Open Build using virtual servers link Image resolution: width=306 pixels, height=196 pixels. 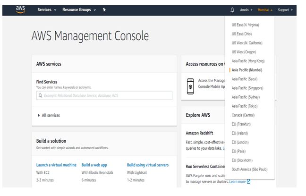(x=148, y=165)
